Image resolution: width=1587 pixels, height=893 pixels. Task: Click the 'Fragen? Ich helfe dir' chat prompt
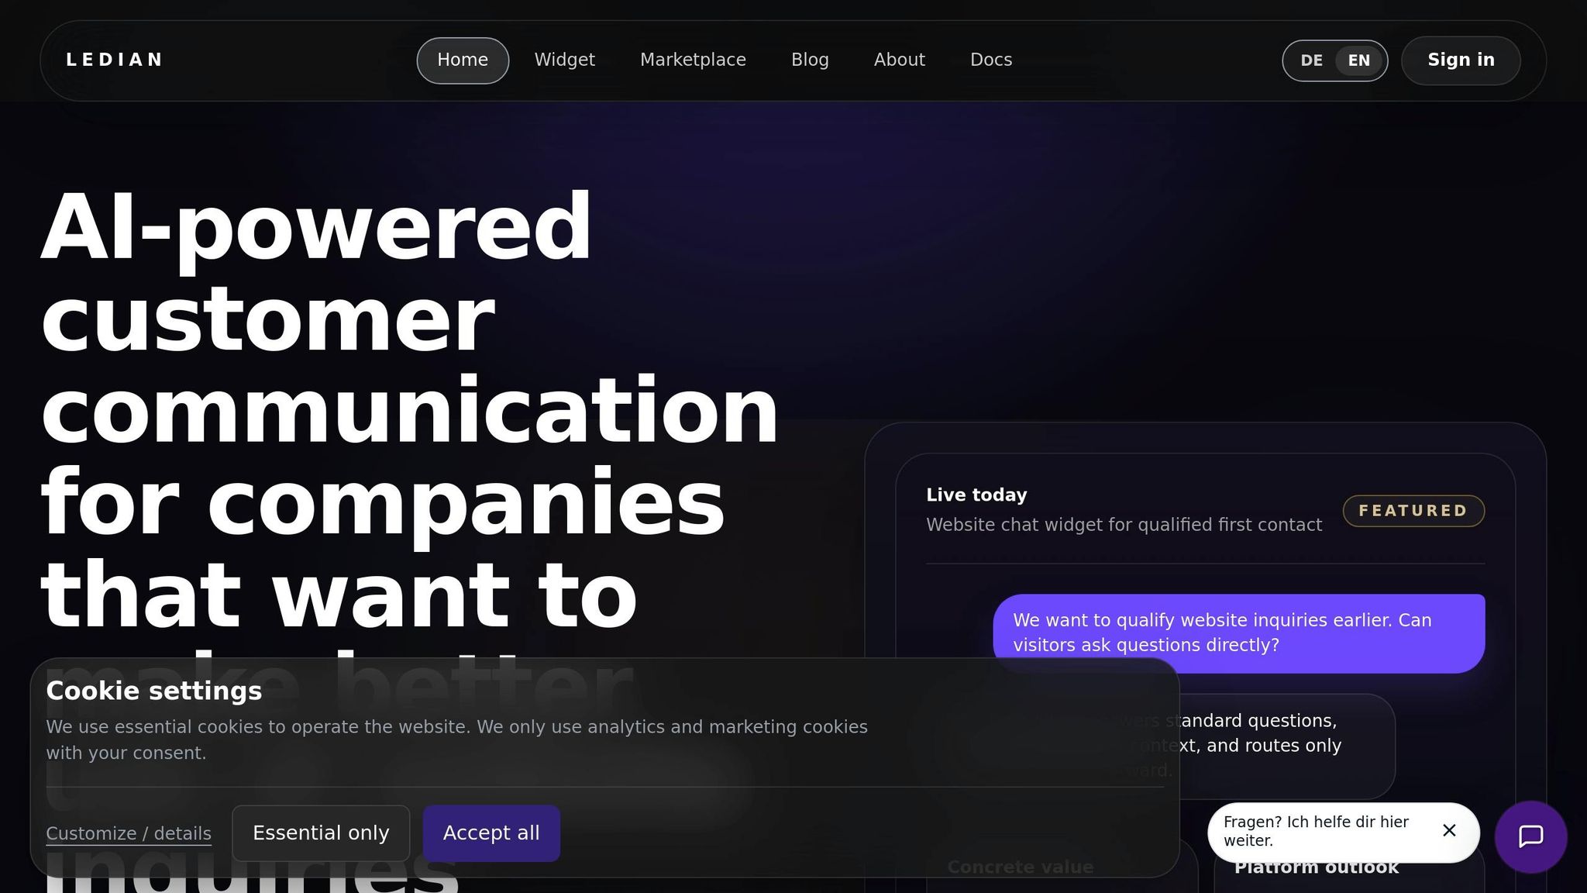pyautogui.click(x=1317, y=831)
